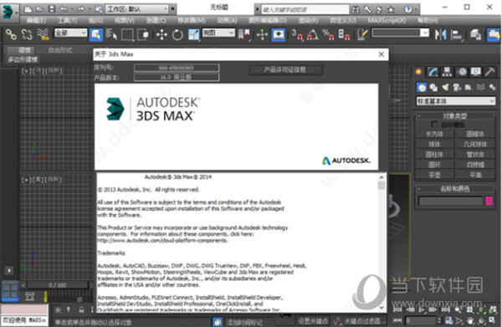Image resolution: width=502 pixels, height=327 pixels.
Task: Open reference coordinate system dropdown 视图
Action: point(218,33)
